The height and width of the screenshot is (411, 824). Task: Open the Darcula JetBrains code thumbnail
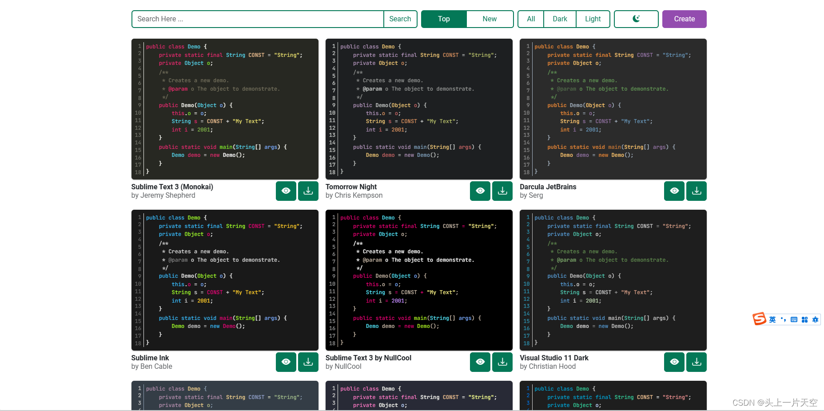pos(613,109)
